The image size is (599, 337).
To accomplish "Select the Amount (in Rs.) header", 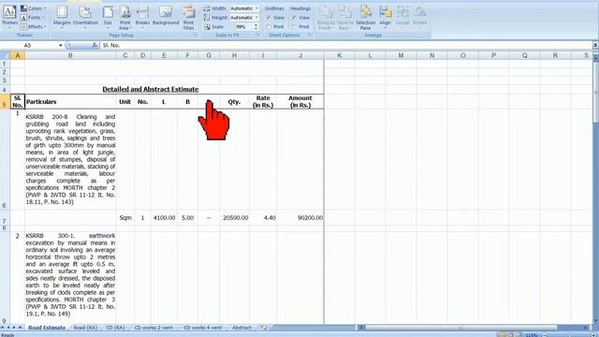I will [300, 102].
